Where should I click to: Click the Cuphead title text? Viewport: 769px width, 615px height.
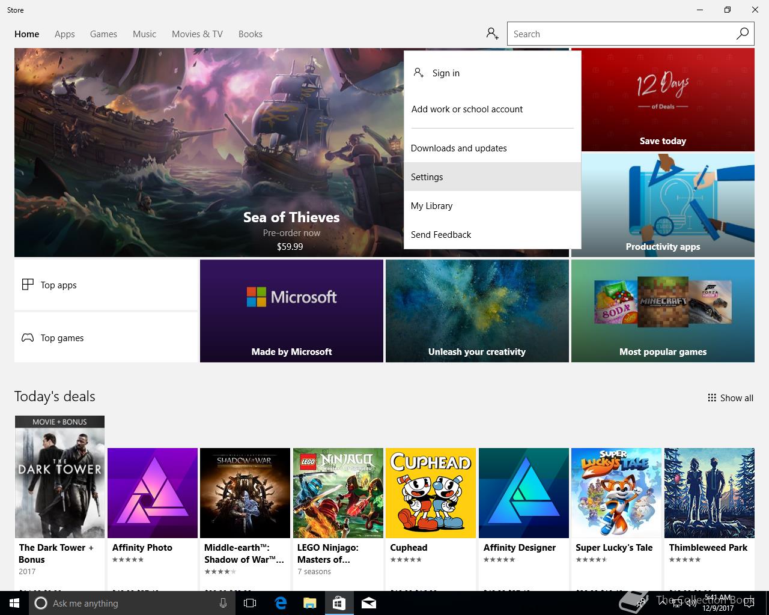point(409,547)
